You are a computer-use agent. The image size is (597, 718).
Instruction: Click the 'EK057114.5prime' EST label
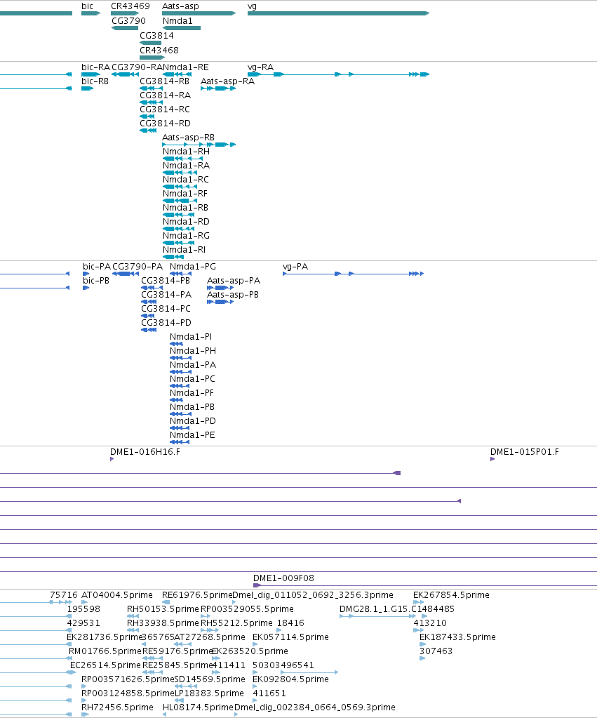290,637
